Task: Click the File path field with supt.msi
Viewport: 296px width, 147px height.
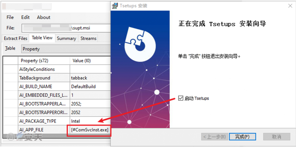Action: pos(66,28)
